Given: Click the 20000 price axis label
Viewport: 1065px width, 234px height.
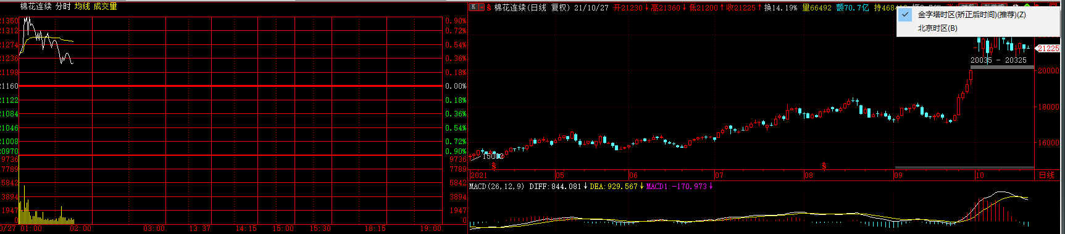Looking at the screenshot, I should pos(1048,71).
